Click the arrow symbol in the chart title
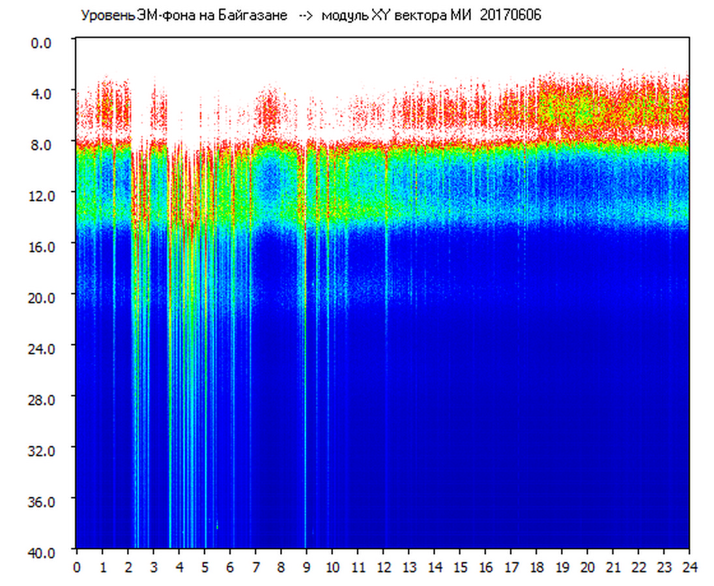Screen dimensions: 714x586 [306, 15]
